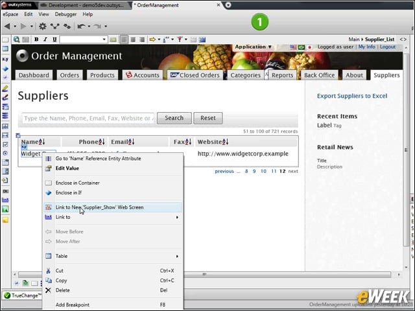The width and height of the screenshot is (415, 311).
Task: Select the chart widget in left toolbox
Action: point(5,126)
